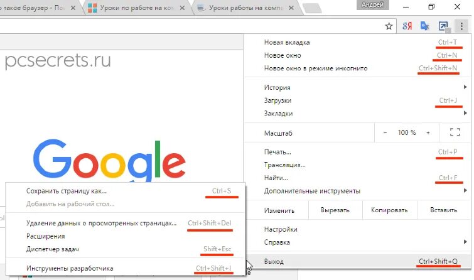This screenshot has width=474, height=280.
Task: Click the '100 %' zoom value
Action: coord(407,132)
